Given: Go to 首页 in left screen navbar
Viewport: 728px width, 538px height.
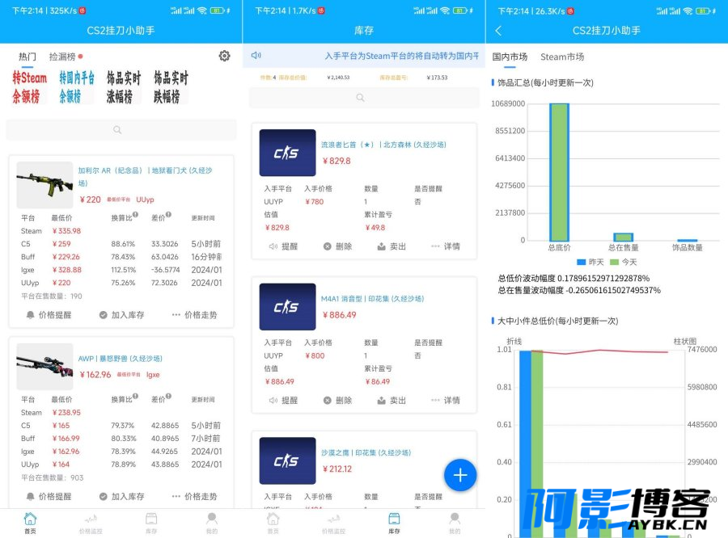Looking at the screenshot, I should pos(30,523).
